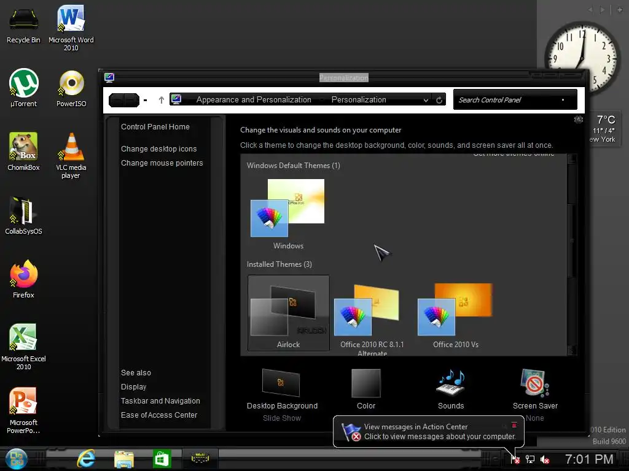The width and height of the screenshot is (629, 471).
Task: Select the CollabSysOS desktop icon
Action: pyautogui.click(x=24, y=215)
